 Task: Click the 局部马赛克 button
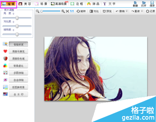point(18,52)
